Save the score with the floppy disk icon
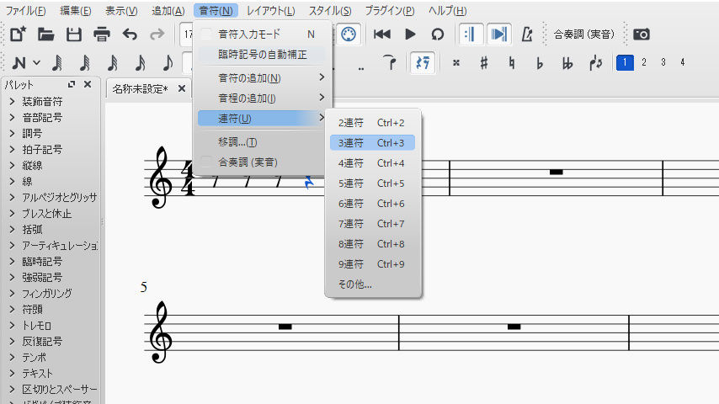Image resolution: width=719 pixels, height=404 pixels. (74, 35)
